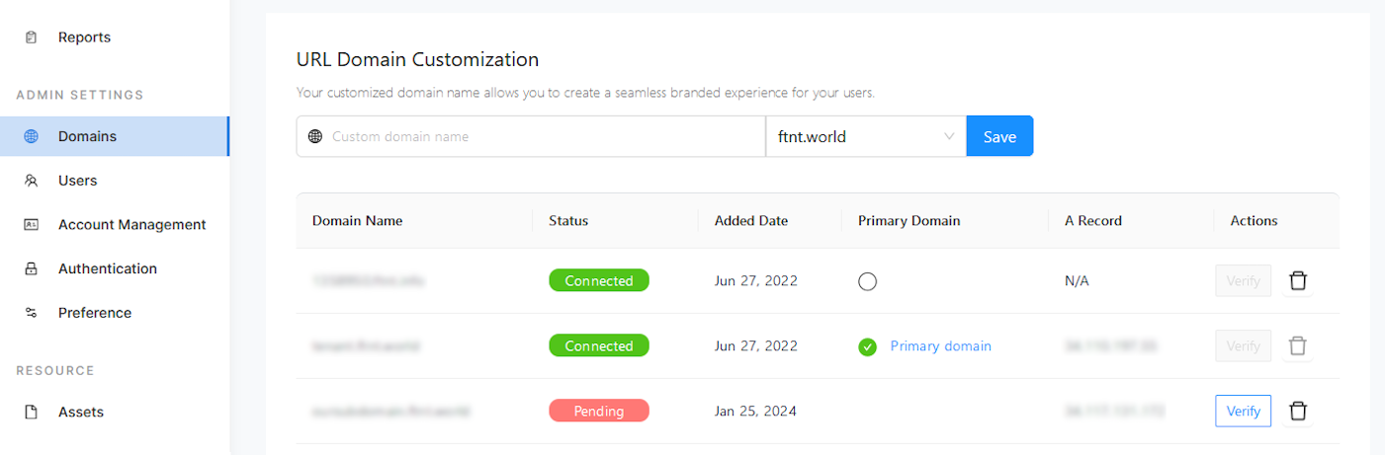Screen dimensions: 1385x455
Task: Save the custom domain name
Action: 999,136
